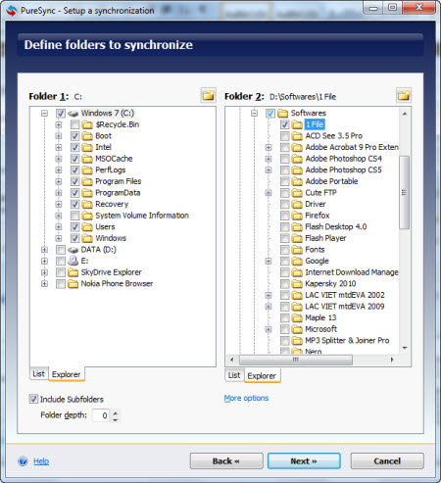
Task: Open the More options link
Action: coord(246,398)
